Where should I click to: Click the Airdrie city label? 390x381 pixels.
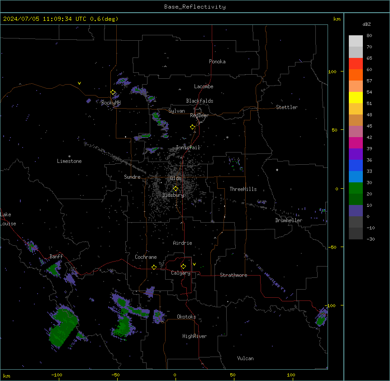pos(183,243)
